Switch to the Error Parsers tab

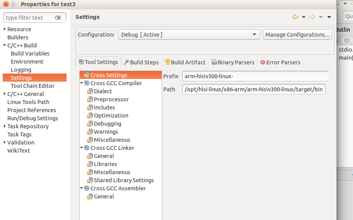click(x=281, y=62)
